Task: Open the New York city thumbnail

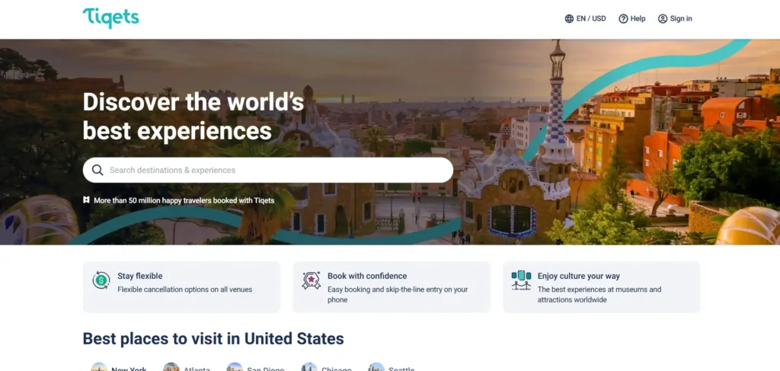Action: click(99, 367)
